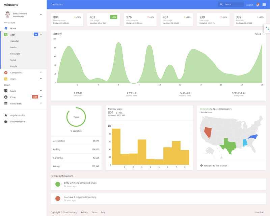This screenshot has width=270, height=216.
Task: Open notifications via the bell icon
Action: coord(258,5)
